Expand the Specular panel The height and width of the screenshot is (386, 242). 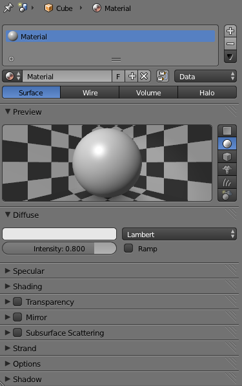pyautogui.click(x=8, y=271)
